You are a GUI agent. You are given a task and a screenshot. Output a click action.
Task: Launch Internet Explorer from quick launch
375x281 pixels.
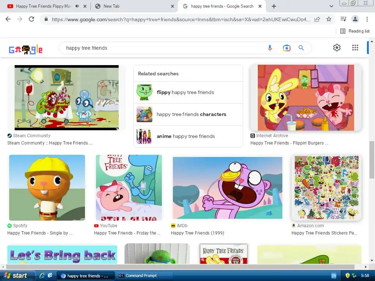[42, 276]
